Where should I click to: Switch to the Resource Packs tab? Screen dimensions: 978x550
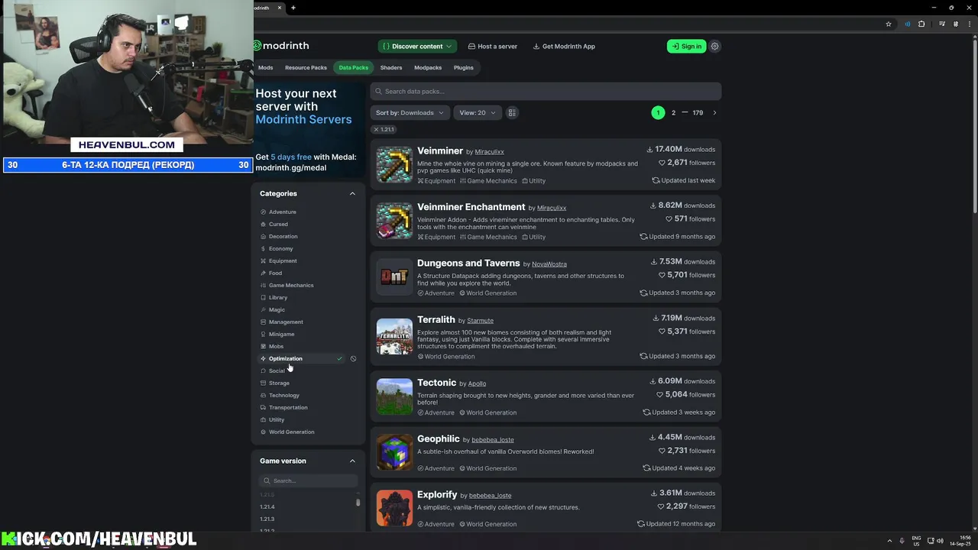tap(306, 67)
